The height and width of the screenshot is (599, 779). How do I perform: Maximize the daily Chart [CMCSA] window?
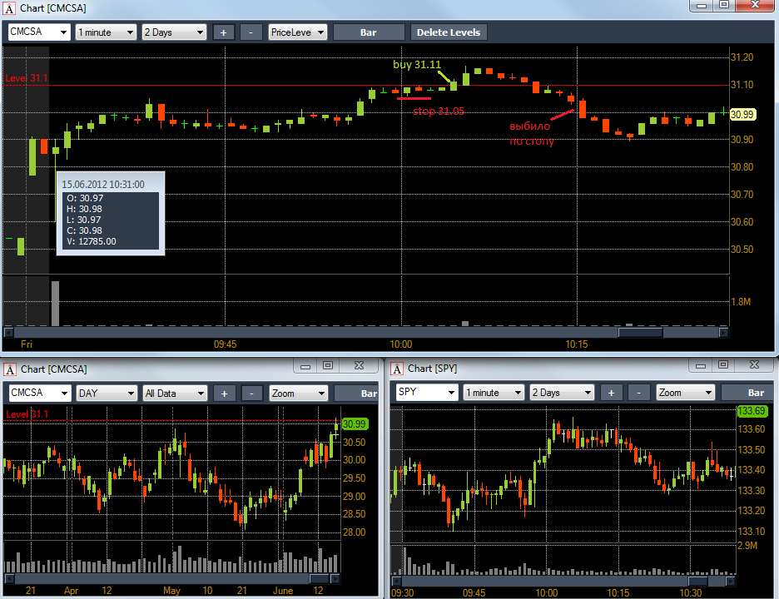pos(328,366)
